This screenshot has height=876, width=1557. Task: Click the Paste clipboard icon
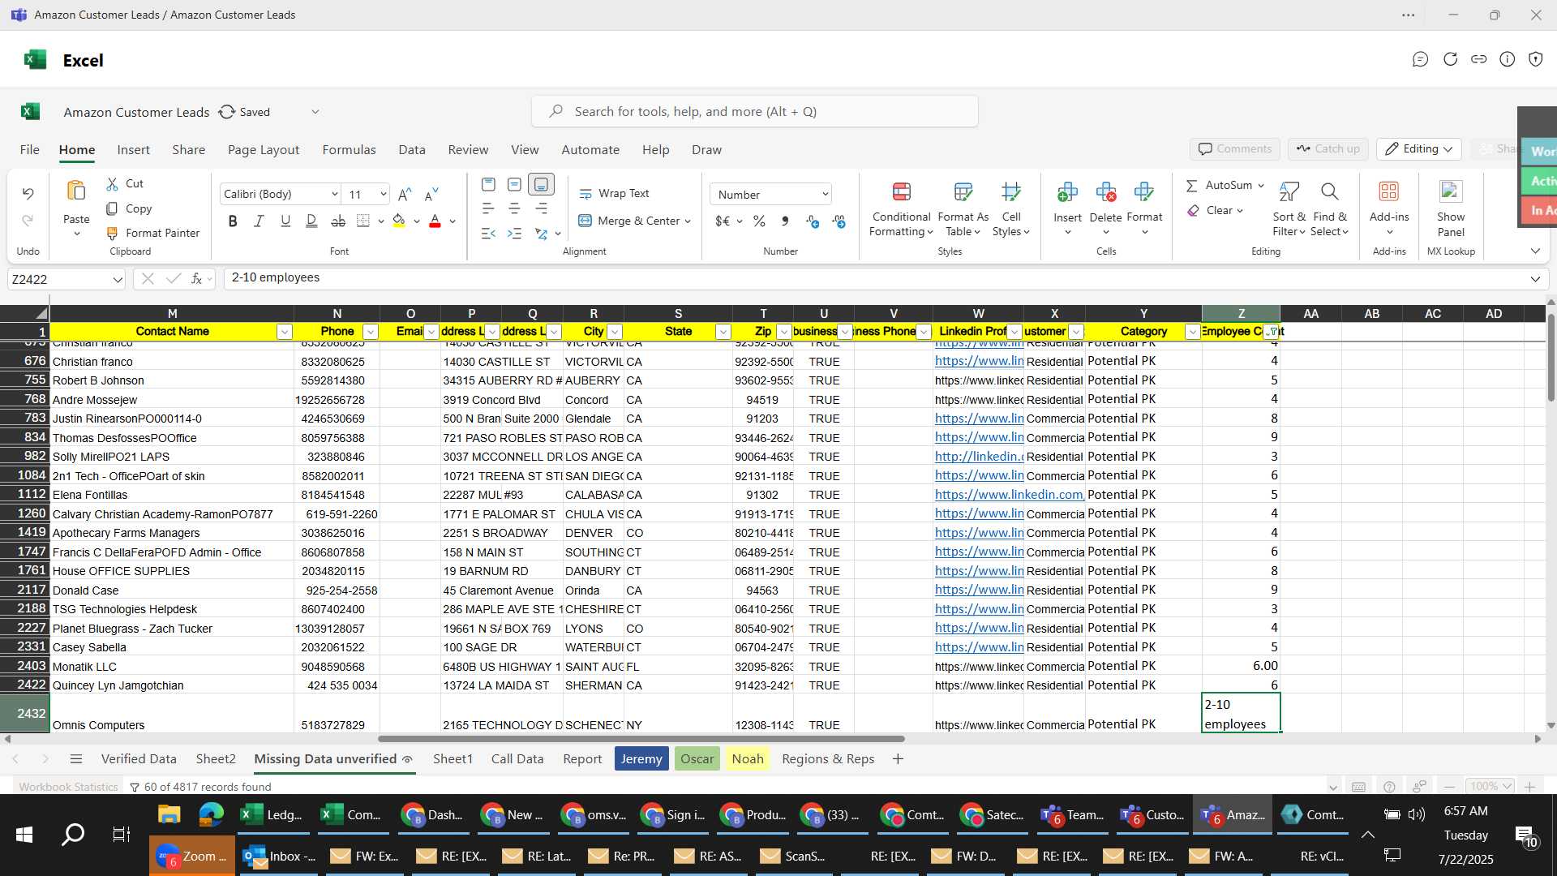click(x=76, y=191)
